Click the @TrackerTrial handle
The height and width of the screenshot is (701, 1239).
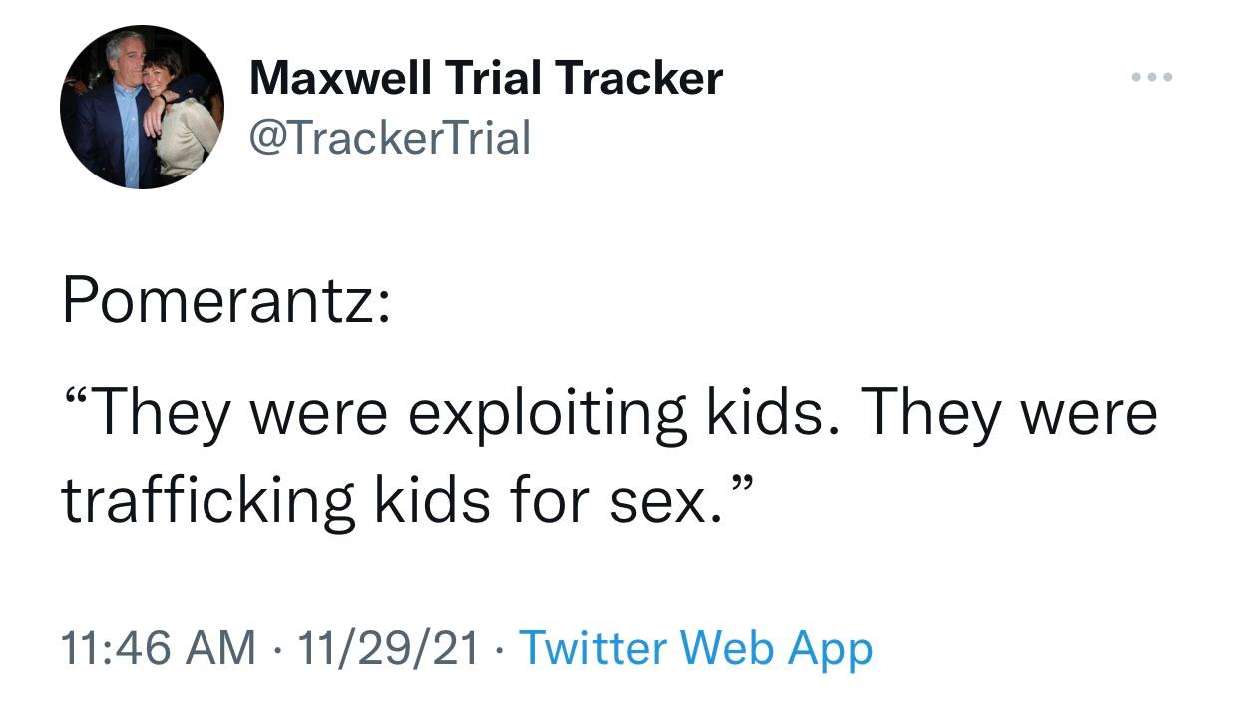[x=389, y=137]
